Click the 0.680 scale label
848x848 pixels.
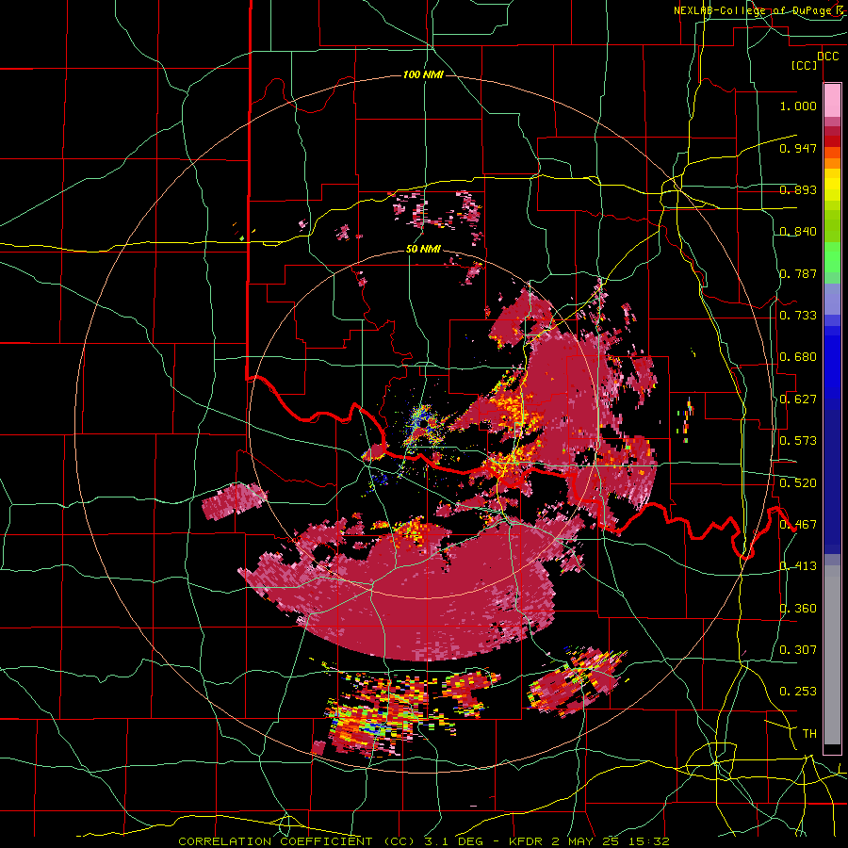click(798, 357)
